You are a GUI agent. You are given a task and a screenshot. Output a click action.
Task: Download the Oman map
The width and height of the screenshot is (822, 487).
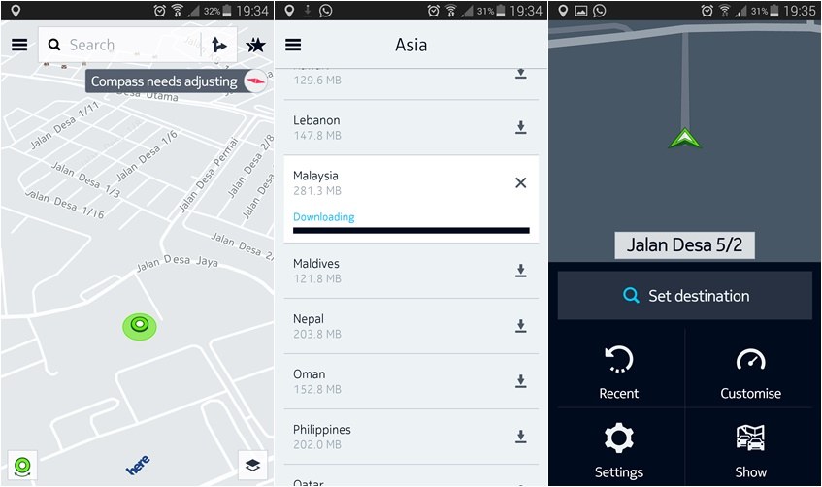[x=520, y=381]
